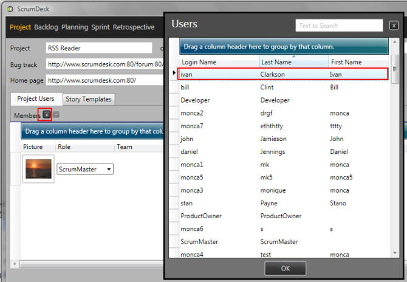Click the group-by panel in Users dialog
407x282 pixels.
[x=284, y=46]
